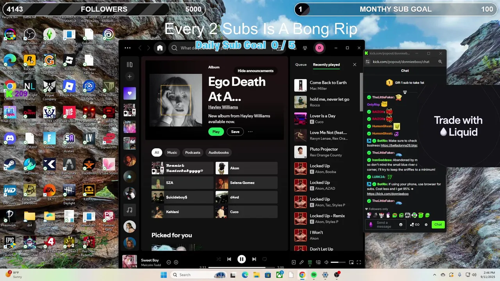Viewport: 500px width, 281px height.
Task: Seek within song progress bar
Action: [242, 267]
